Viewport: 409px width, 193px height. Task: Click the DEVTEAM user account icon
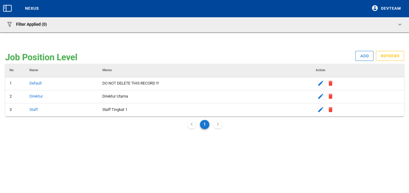click(x=375, y=8)
